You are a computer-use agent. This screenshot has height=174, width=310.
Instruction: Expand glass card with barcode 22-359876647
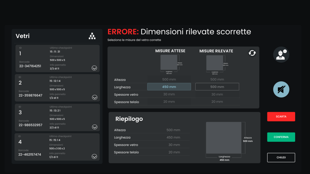(x=95, y=98)
